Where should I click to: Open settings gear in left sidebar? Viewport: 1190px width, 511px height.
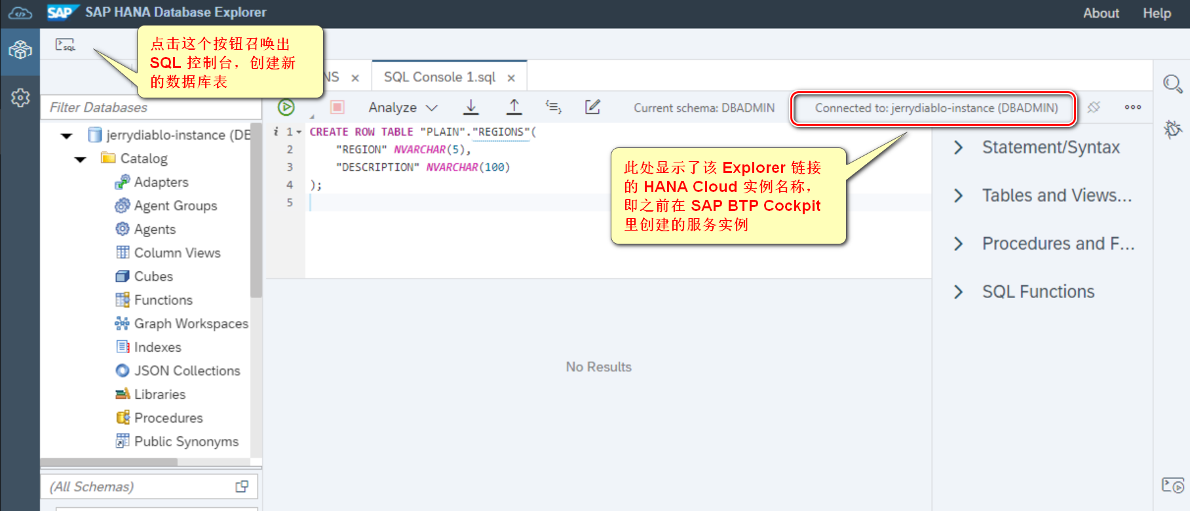(20, 98)
